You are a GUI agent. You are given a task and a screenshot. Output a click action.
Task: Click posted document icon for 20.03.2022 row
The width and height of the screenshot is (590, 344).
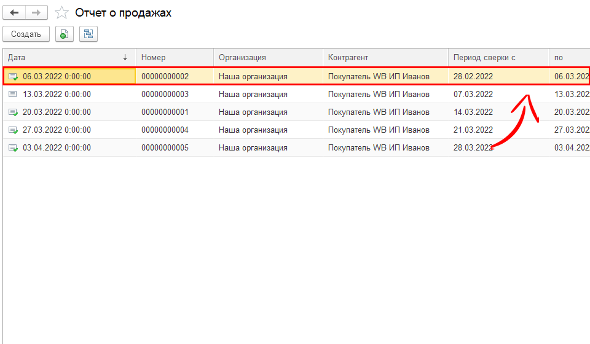[13, 112]
